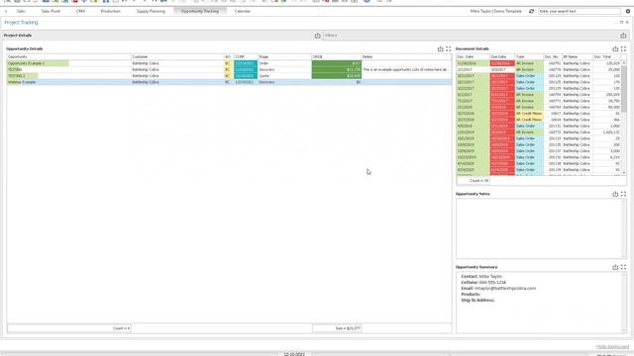Image resolution: width=634 pixels, height=356 pixels.
Task: Click the mtaylor email address
Action: pyautogui.click(x=505, y=289)
